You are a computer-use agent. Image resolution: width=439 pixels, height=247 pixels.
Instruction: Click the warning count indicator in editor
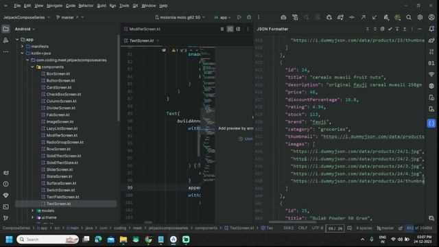point(175,50)
